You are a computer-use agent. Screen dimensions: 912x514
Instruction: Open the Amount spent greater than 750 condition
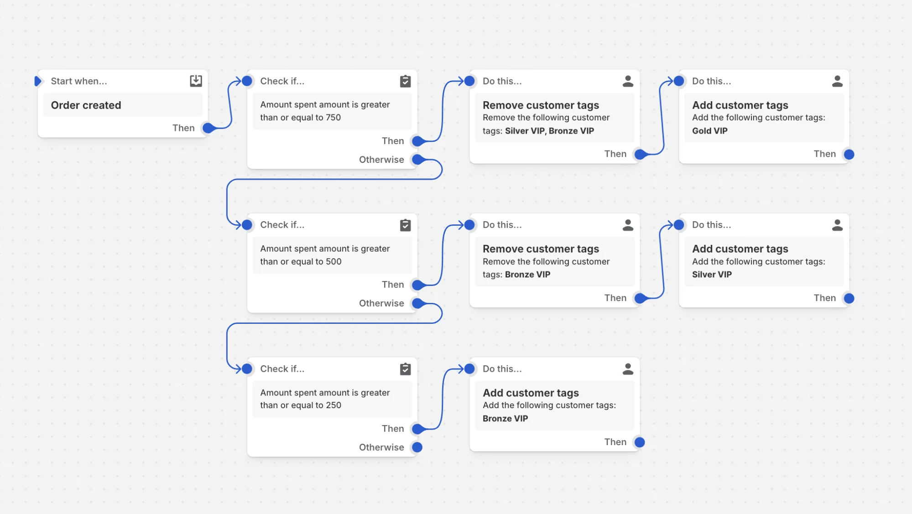(332, 111)
